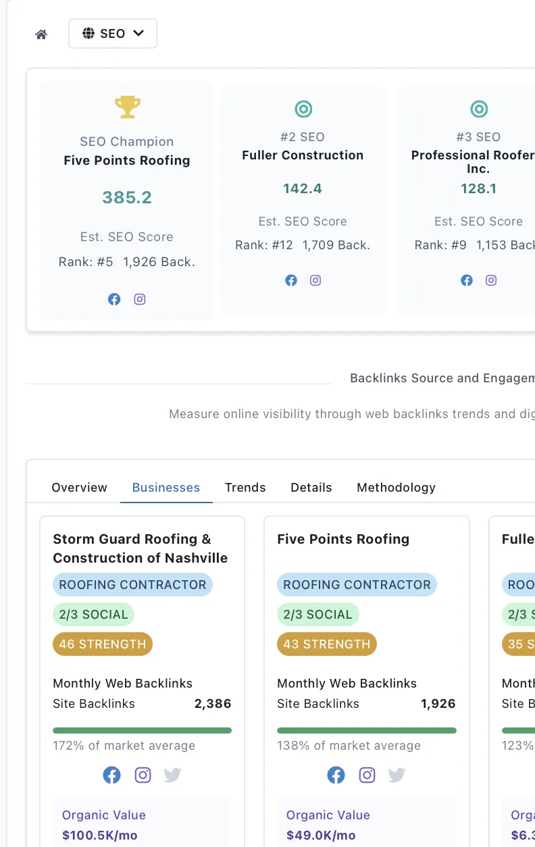Open the SEO dropdown menu
This screenshot has height=847, width=535.
(113, 34)
